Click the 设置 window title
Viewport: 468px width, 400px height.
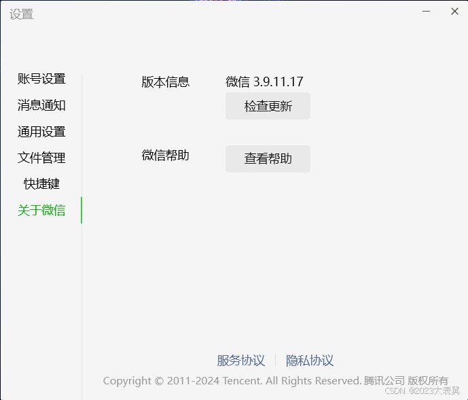tap(21, 14)
